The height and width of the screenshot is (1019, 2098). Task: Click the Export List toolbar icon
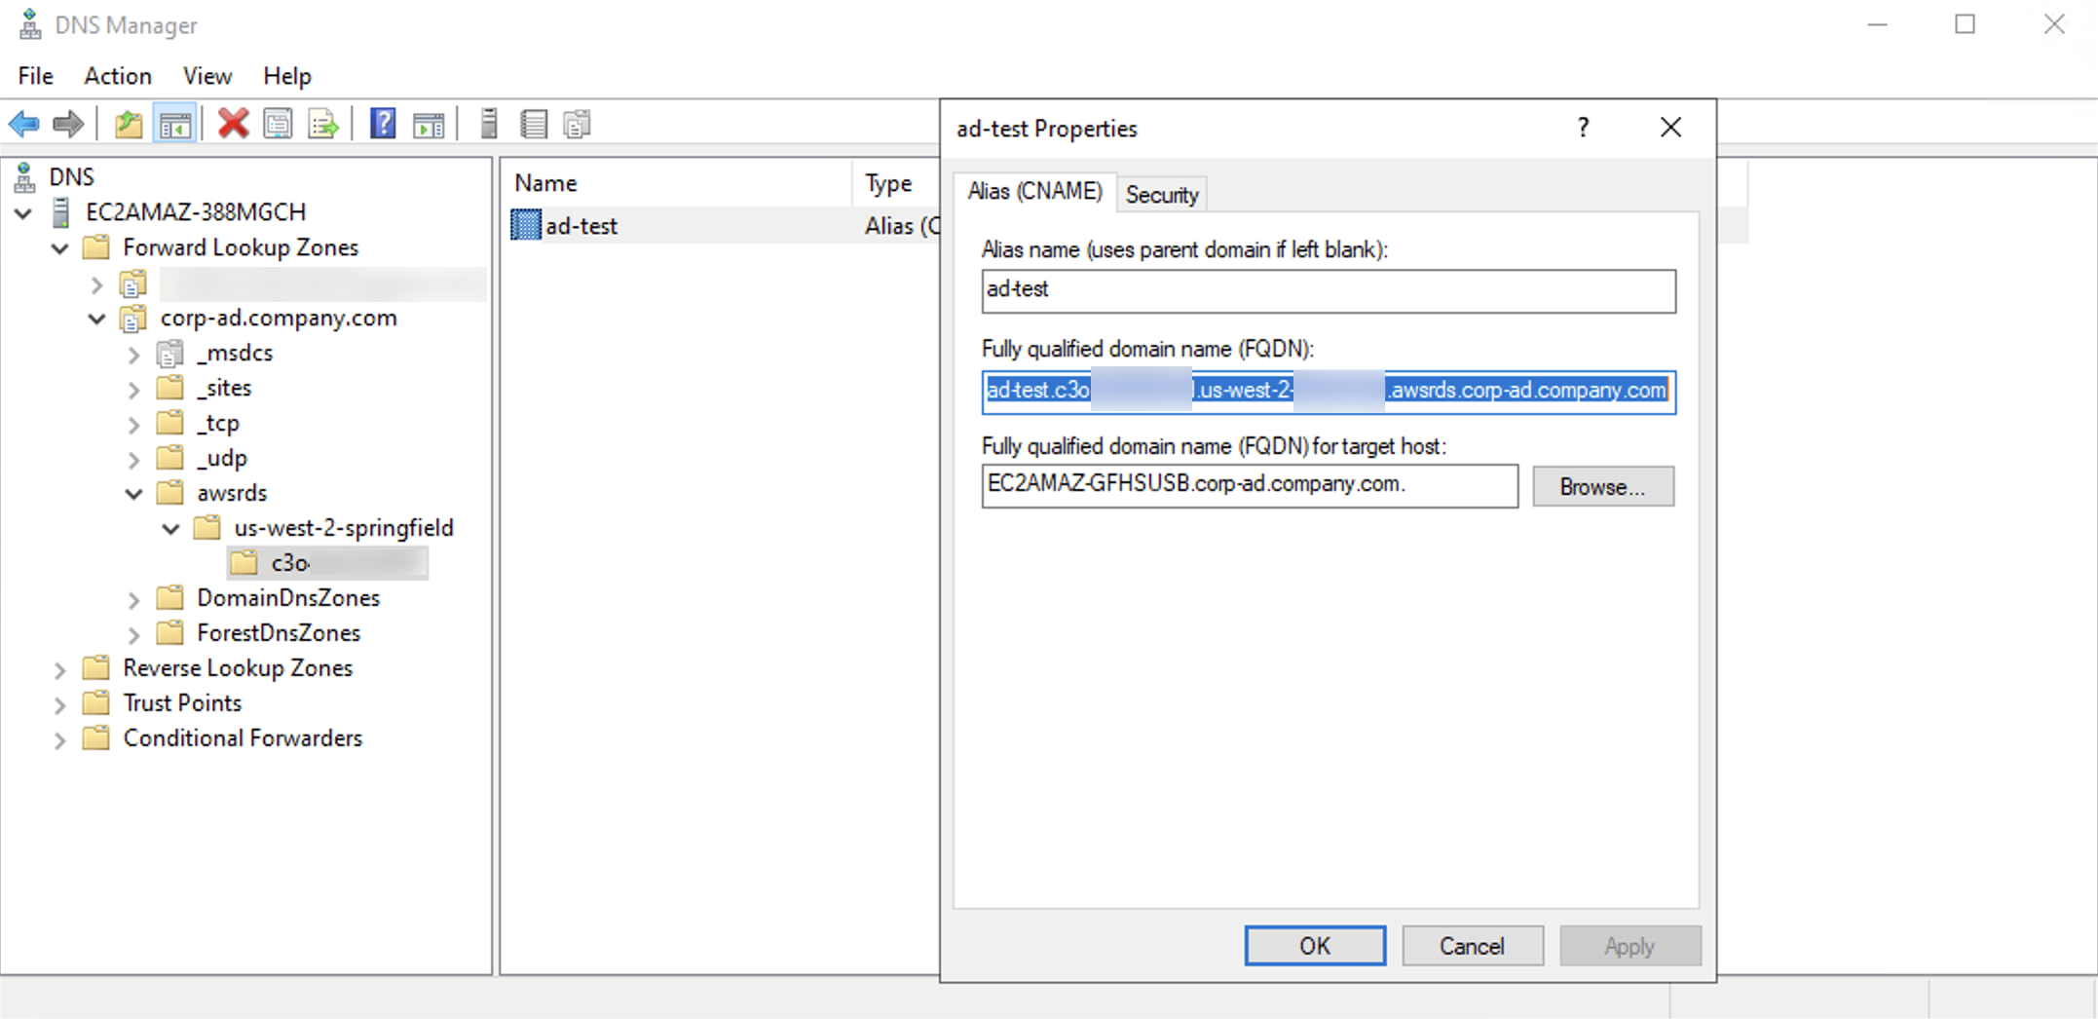click(322, 123)
